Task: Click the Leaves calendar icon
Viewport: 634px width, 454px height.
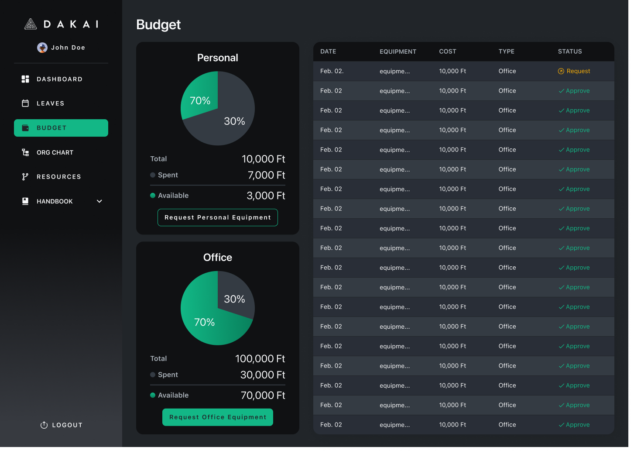Action: coord(25,103)
